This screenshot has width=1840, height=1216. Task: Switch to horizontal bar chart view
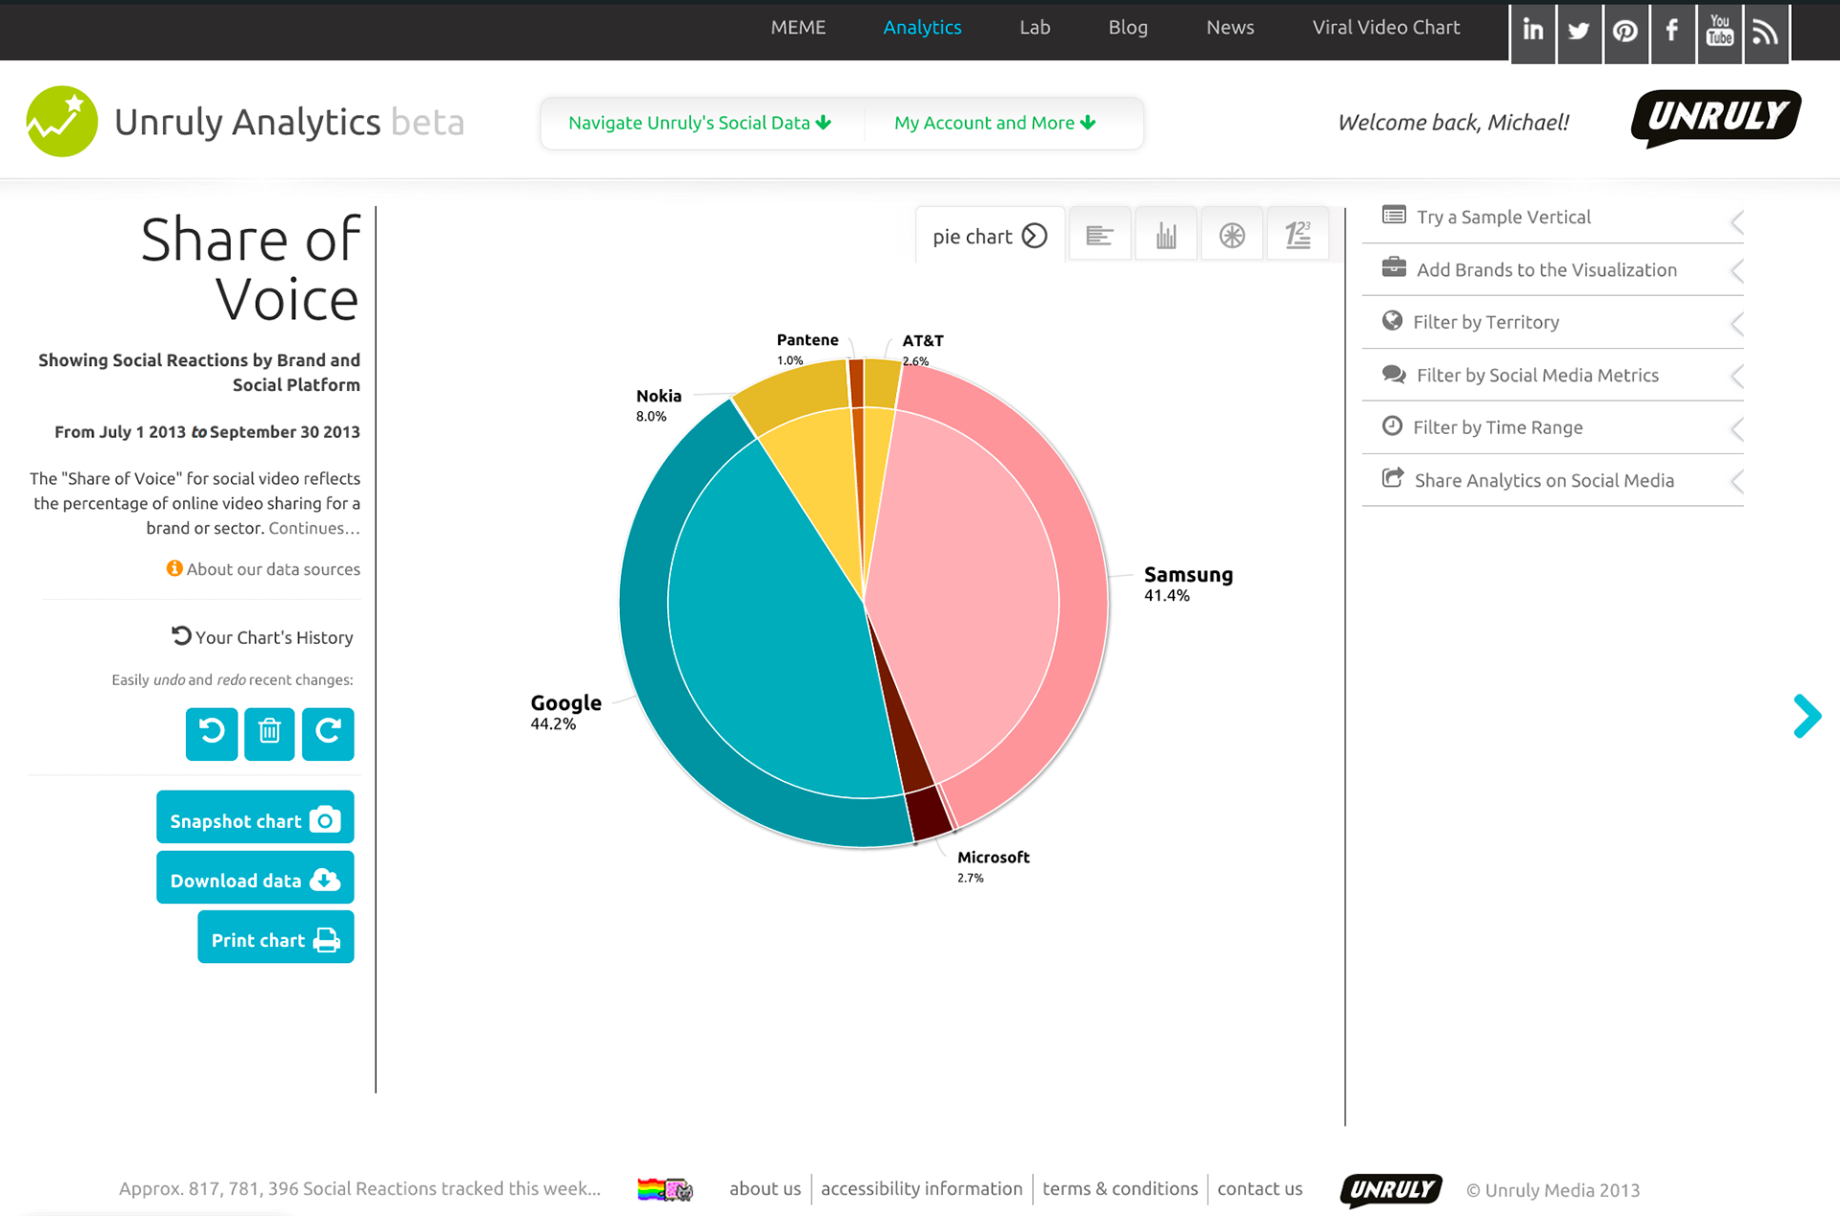click(1099, 235)
